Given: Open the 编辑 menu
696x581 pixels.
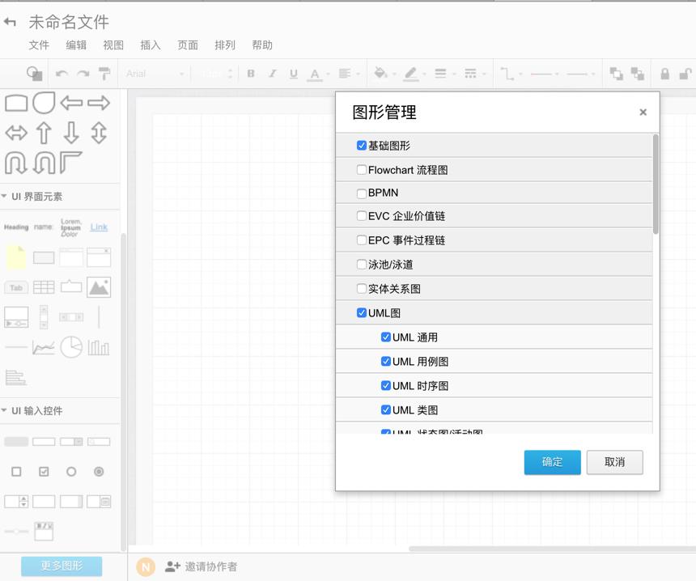Looking at the screenshot, I should click(76, 45).
